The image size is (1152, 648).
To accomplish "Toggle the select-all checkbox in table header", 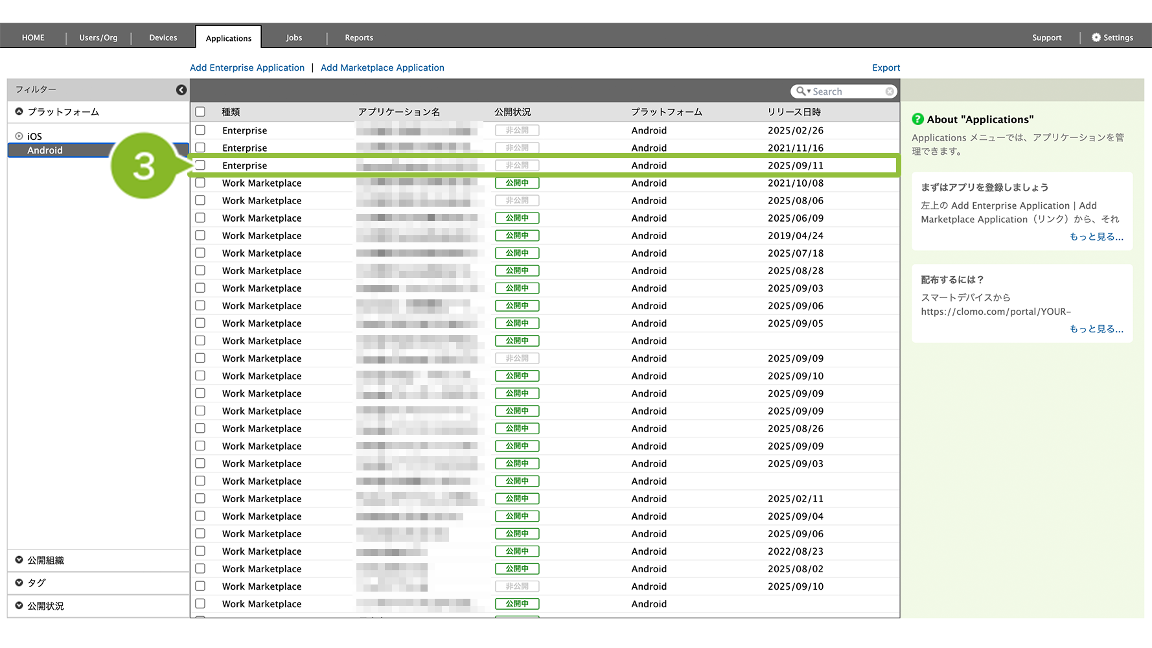I will (200, 112).
